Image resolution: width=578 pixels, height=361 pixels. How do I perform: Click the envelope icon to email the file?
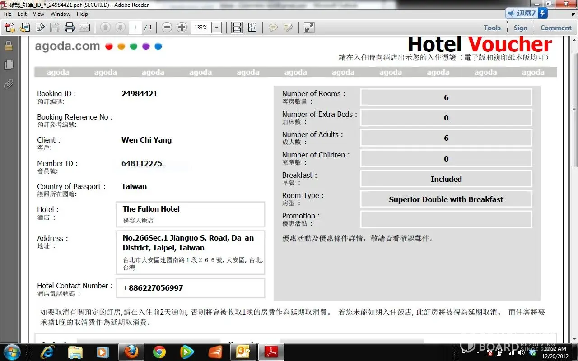pyautogui.click(x=84, y=28)
